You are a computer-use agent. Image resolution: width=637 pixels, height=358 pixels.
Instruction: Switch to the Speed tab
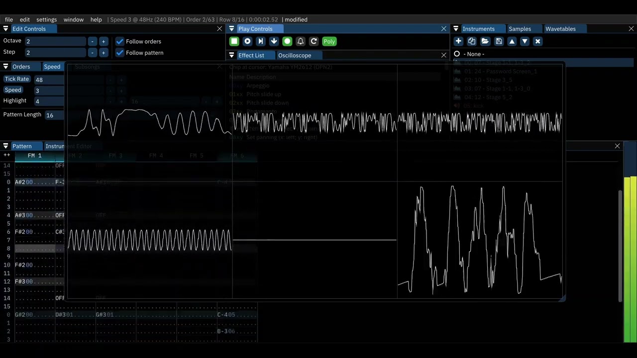[52, 67]
